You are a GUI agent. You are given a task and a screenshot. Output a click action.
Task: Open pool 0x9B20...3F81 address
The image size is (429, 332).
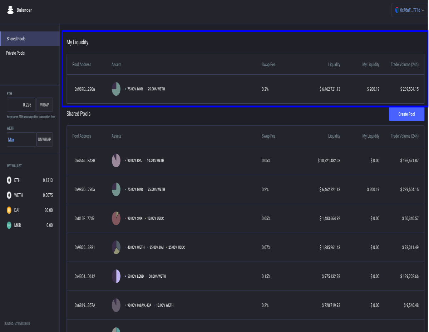(85, 247)
